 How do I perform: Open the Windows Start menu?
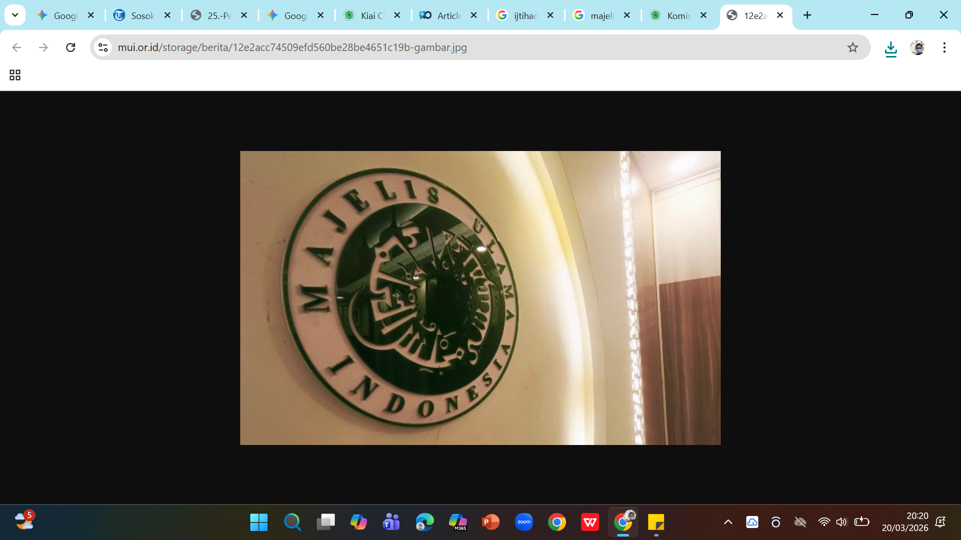(259, 522)
